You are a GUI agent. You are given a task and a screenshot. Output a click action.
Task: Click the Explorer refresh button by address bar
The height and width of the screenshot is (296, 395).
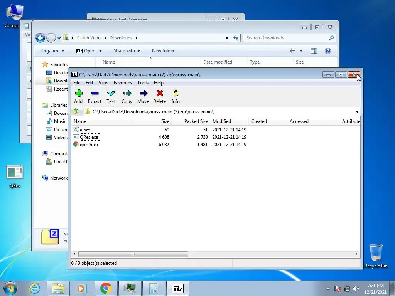[236, 38]
